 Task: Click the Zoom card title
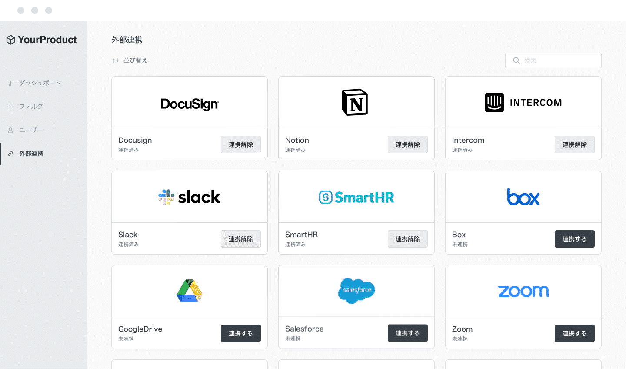click(462, 329)
